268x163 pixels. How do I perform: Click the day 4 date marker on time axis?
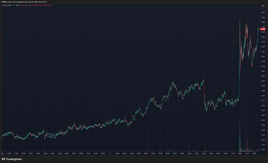coord(110,153)
